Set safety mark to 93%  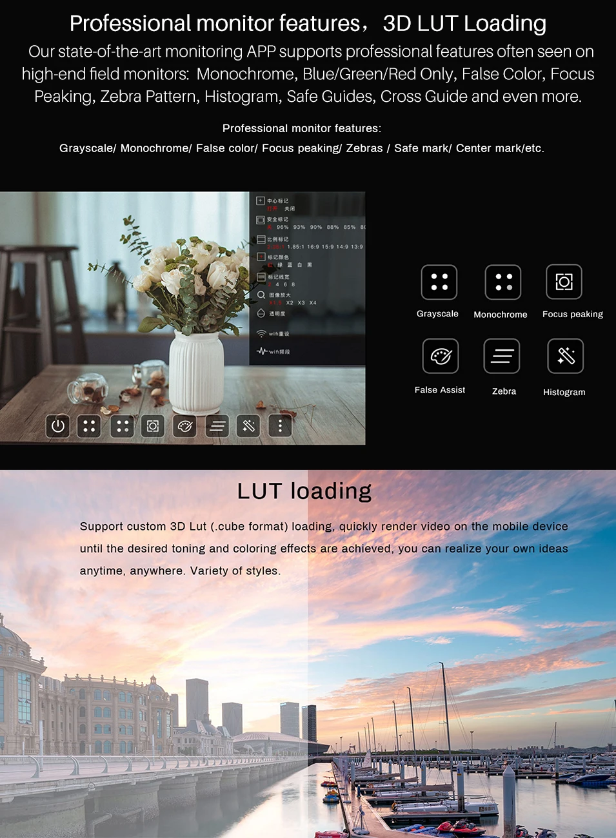pyautogui.click(x=299, y=228)
